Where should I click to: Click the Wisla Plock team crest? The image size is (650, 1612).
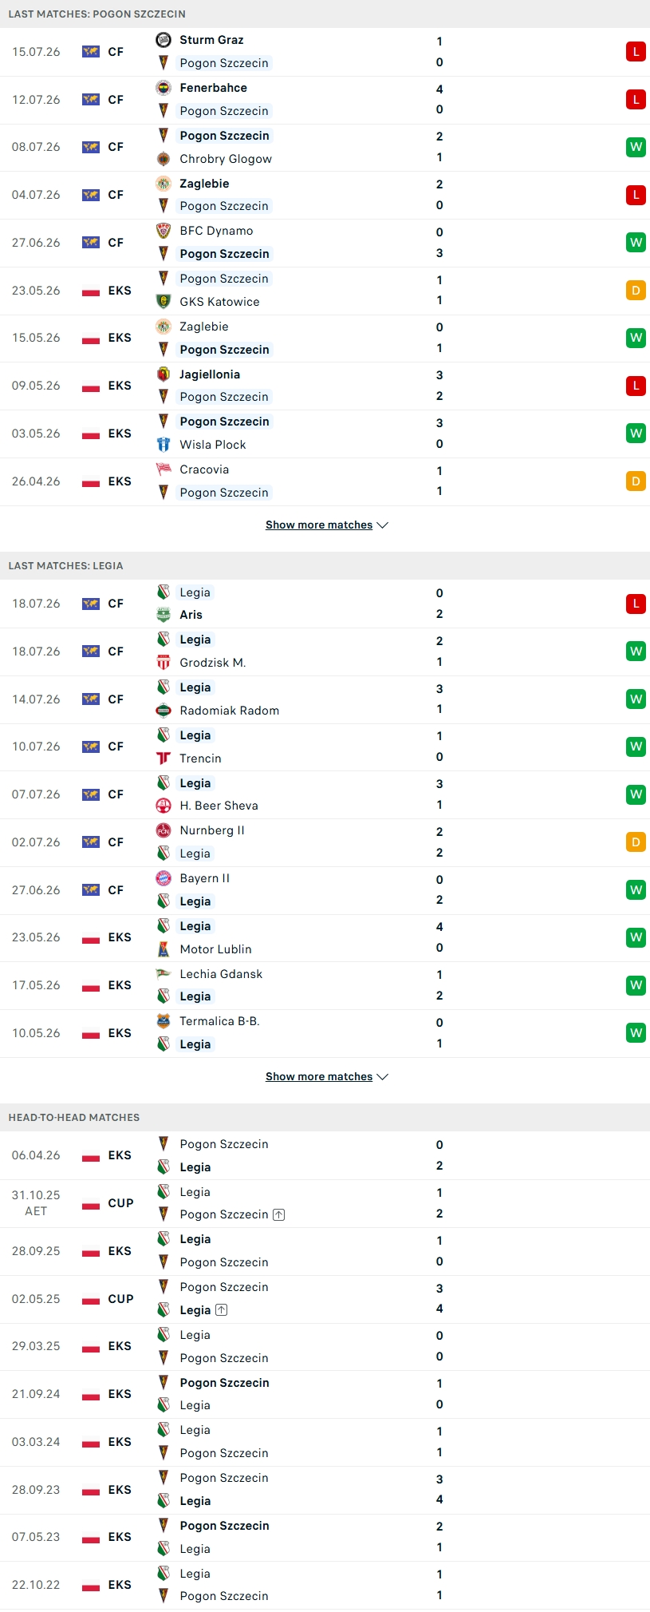tap(163, 445)
